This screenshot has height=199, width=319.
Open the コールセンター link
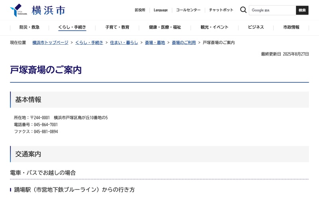pyautogui.click(x=188, y=10)
